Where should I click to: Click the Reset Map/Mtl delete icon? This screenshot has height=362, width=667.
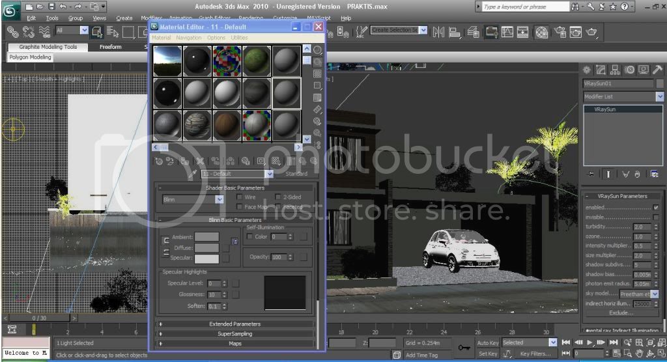(201, 161)
